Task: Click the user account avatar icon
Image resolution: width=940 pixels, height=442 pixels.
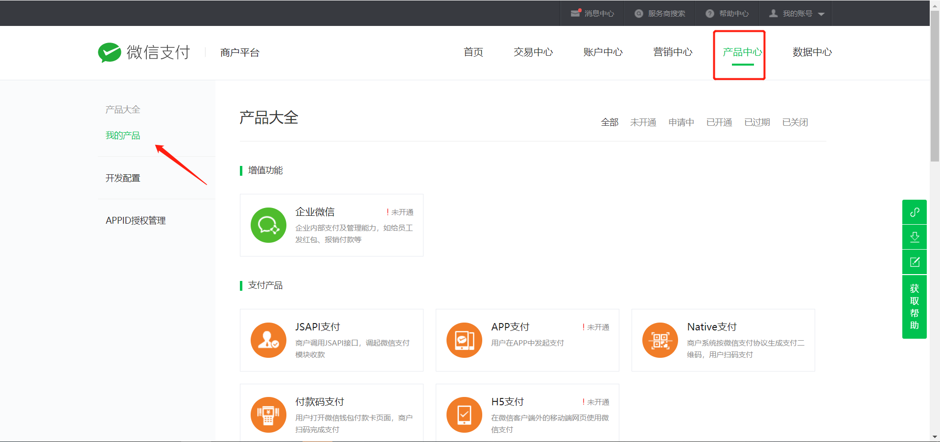Action: click(774, 13)
